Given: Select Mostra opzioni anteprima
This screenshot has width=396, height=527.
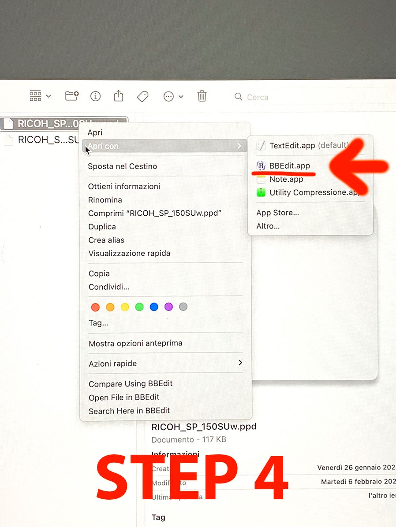Looking at the screenshot, I should [135, 343].
